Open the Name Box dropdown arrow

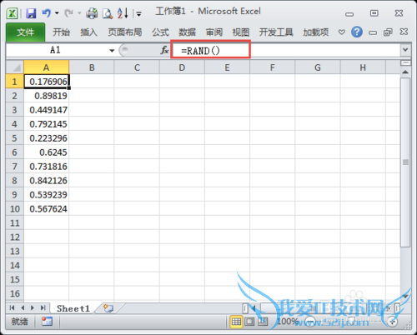(x=112, y=51)
